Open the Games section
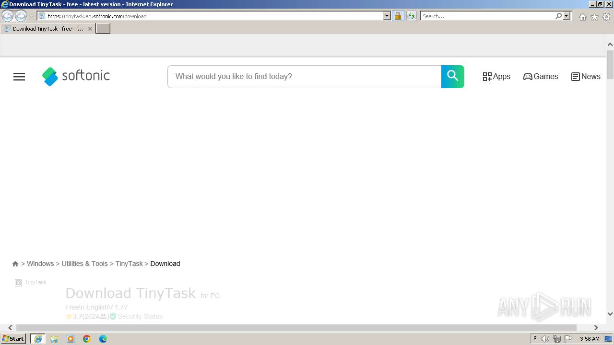Image resolution: width=614 pixels, height=345 pixels. click(541, 77)
